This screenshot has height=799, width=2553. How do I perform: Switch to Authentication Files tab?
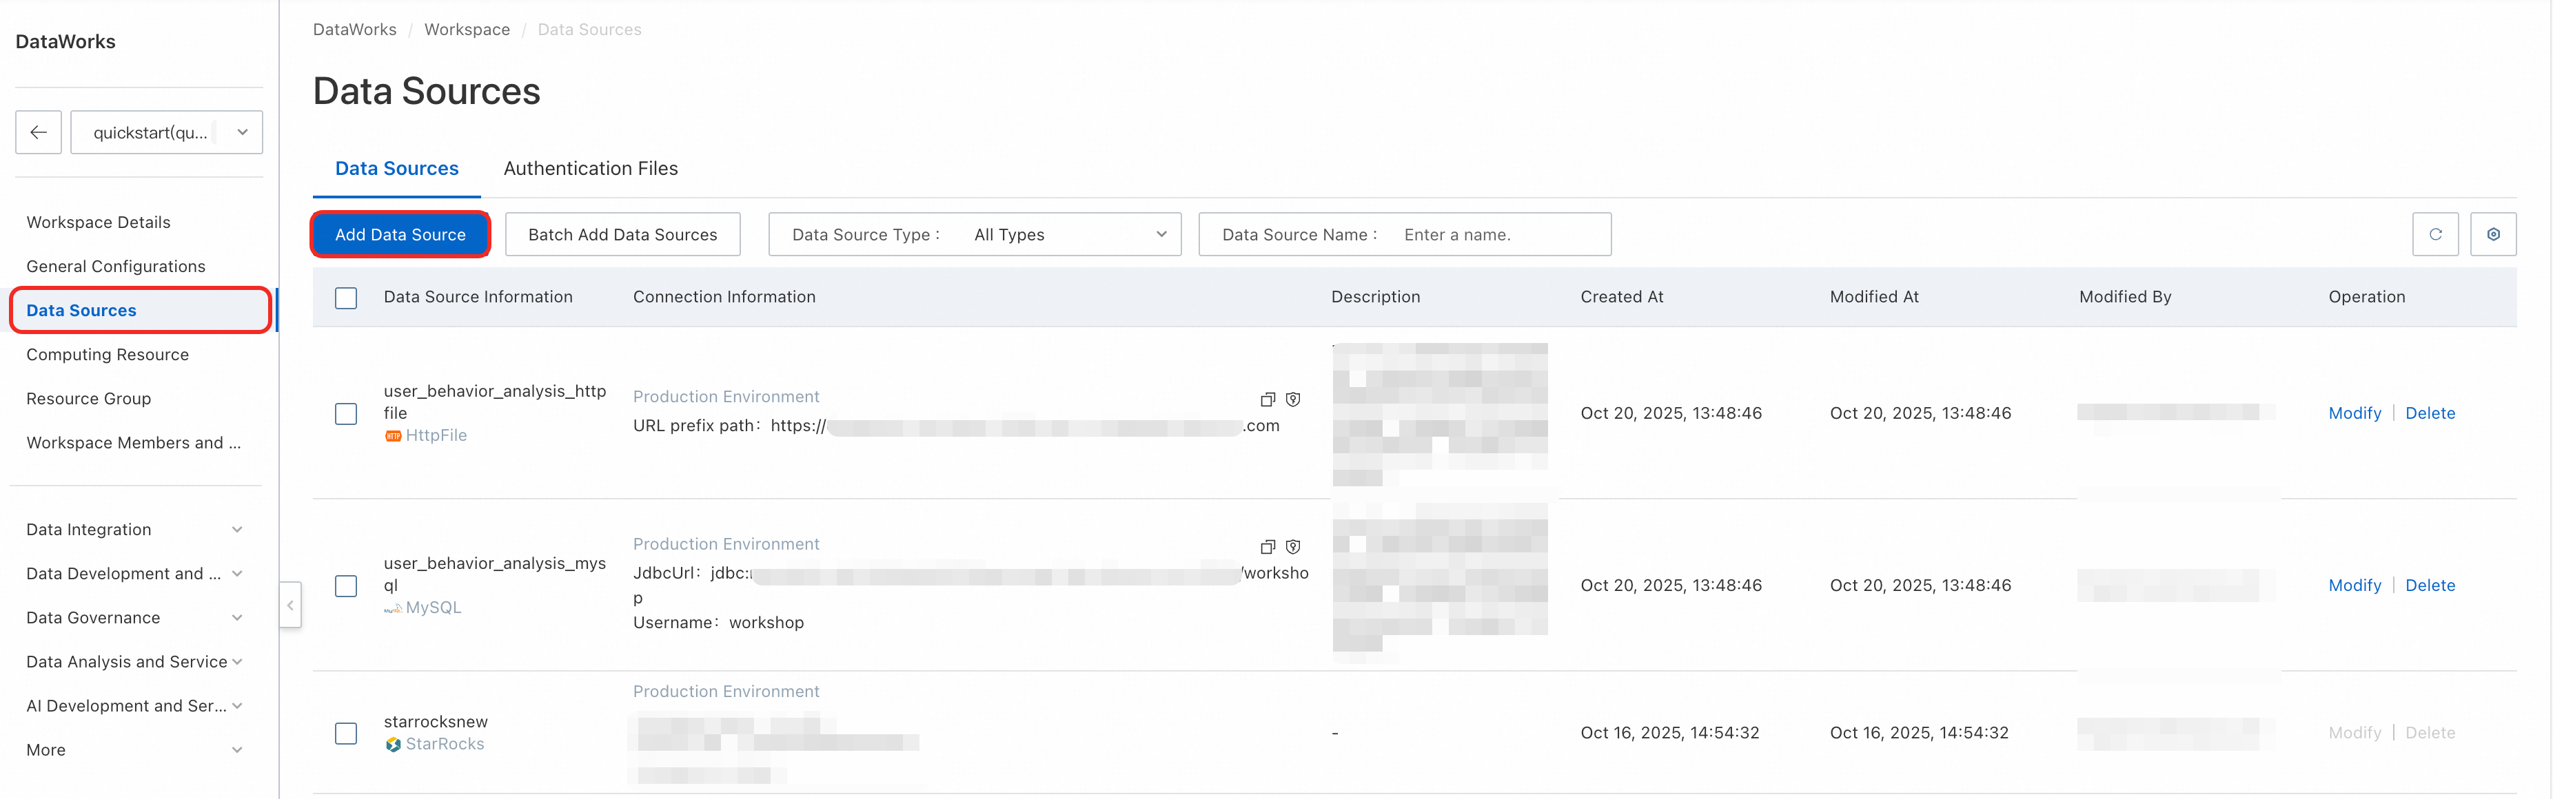[590, 168]
